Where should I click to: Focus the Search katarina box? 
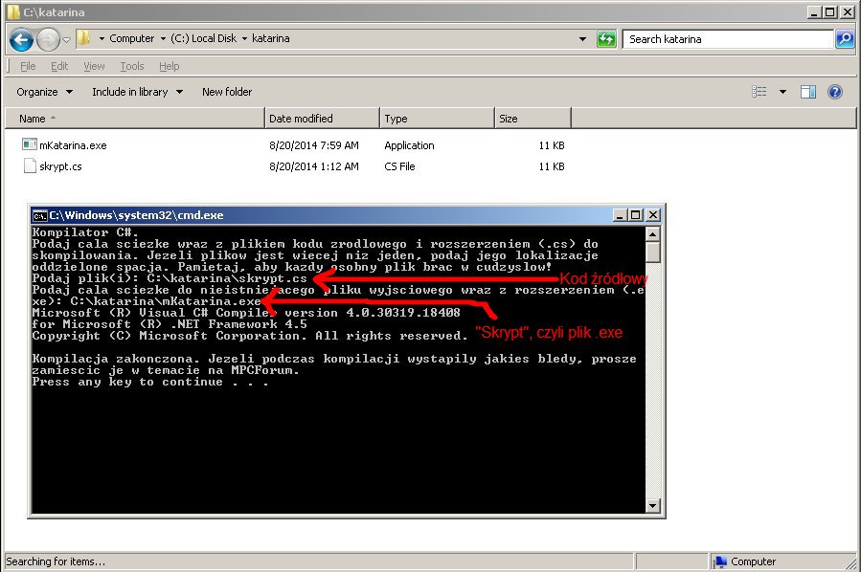728,39
